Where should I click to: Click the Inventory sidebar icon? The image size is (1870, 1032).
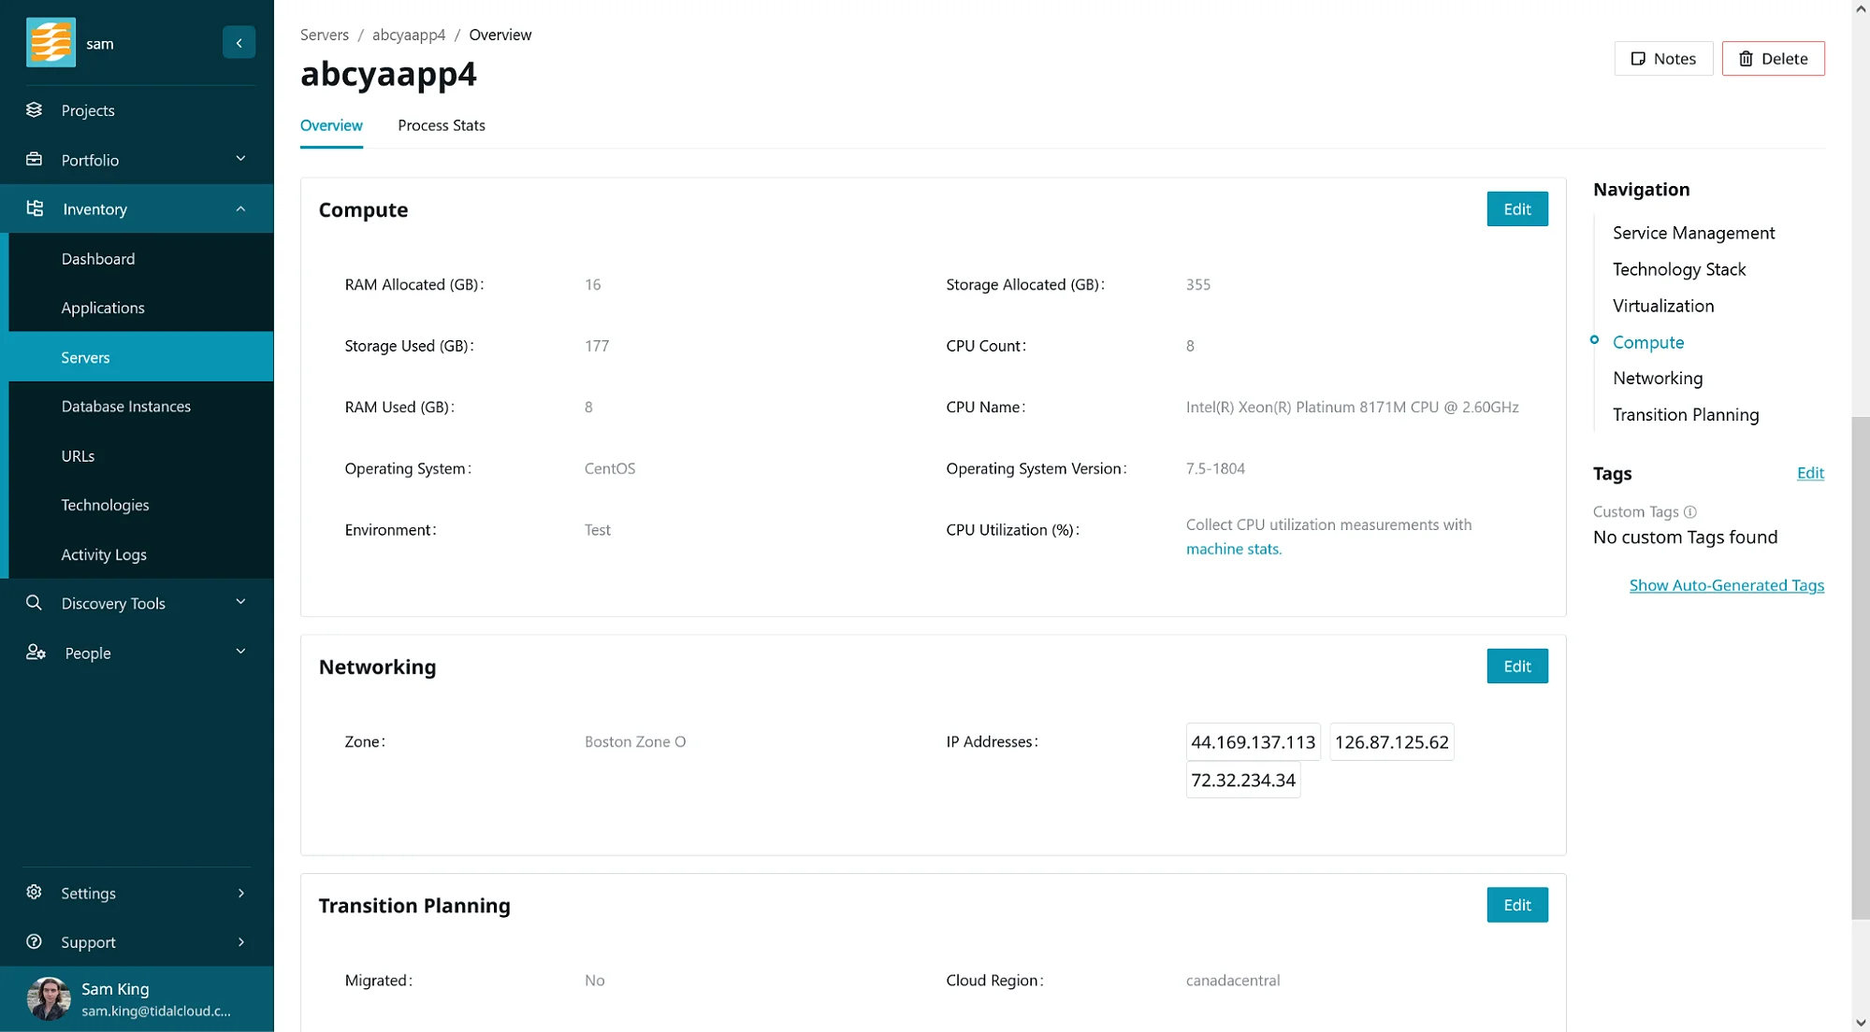(x=35, y=208)
